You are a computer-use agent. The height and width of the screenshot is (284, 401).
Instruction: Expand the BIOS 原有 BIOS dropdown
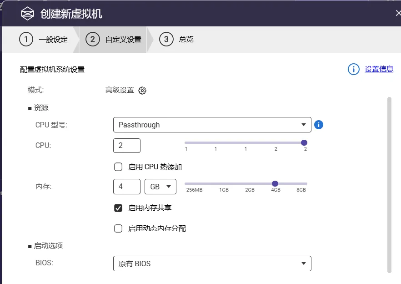[x=212, y=264]
